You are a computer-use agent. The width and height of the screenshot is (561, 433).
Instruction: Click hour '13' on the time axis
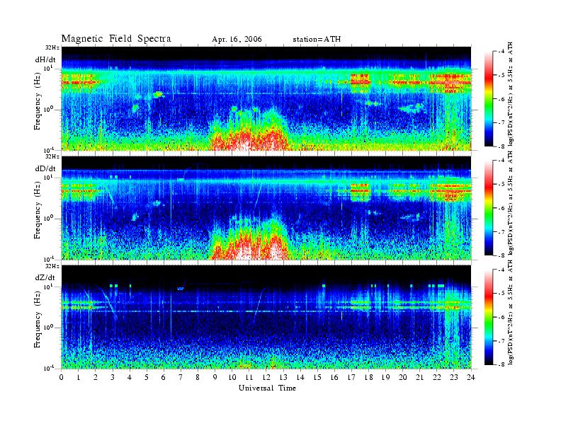[283, 378]
